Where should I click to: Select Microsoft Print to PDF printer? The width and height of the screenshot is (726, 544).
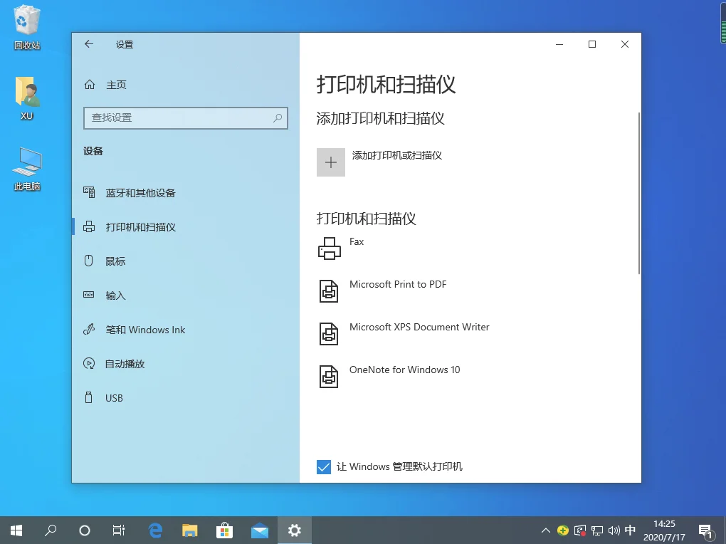[x=398, y=284]
